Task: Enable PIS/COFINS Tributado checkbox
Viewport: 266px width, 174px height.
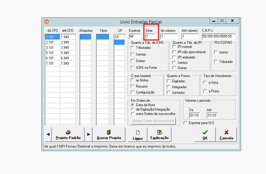Action: pyautogui.click(x=216, y=62)
